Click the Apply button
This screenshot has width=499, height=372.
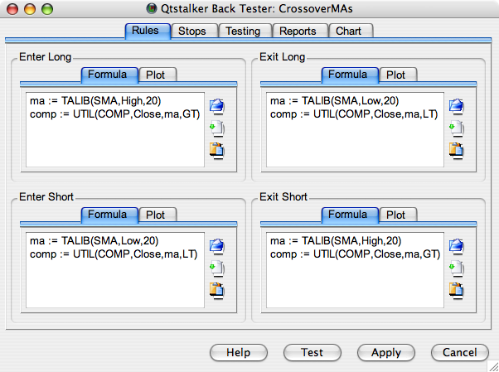[x=386, y=353]
